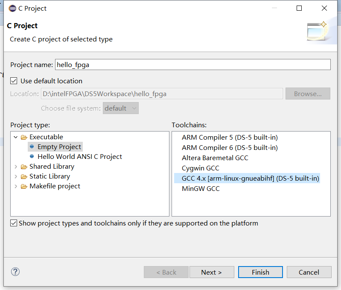This screenshot has width=341, height=290.
Task: Click the help question mark icon
Action: [15, 272]
